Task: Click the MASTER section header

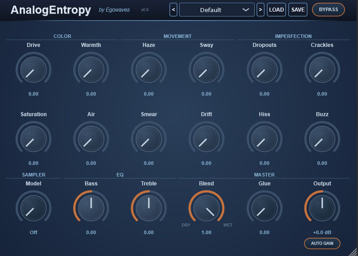Action: coord(265,175)
